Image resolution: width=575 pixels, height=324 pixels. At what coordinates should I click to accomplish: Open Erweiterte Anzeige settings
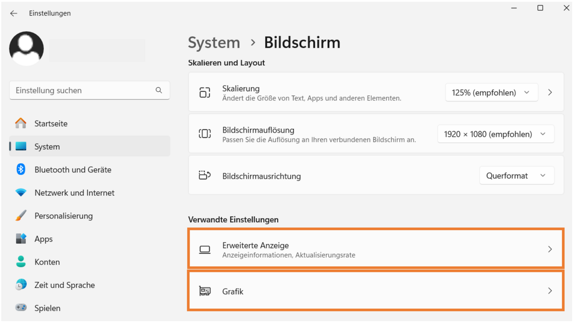click(376, 249)
